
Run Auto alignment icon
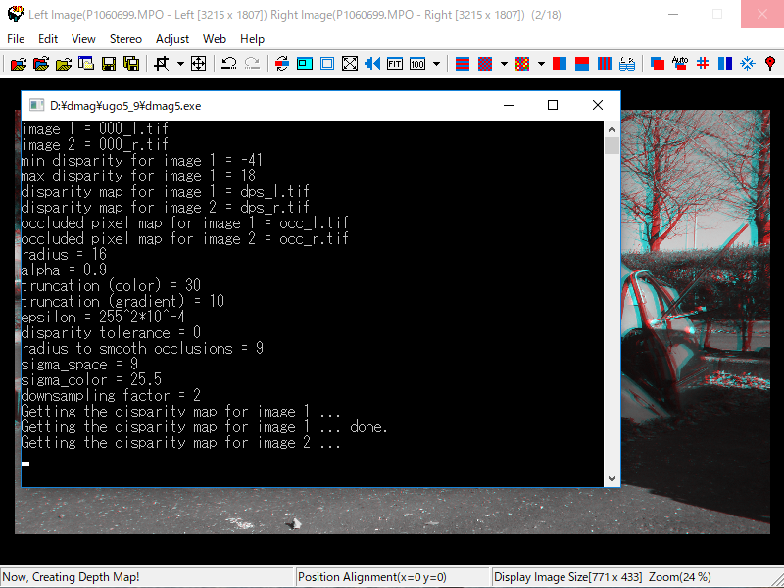(x=679, y=64)
